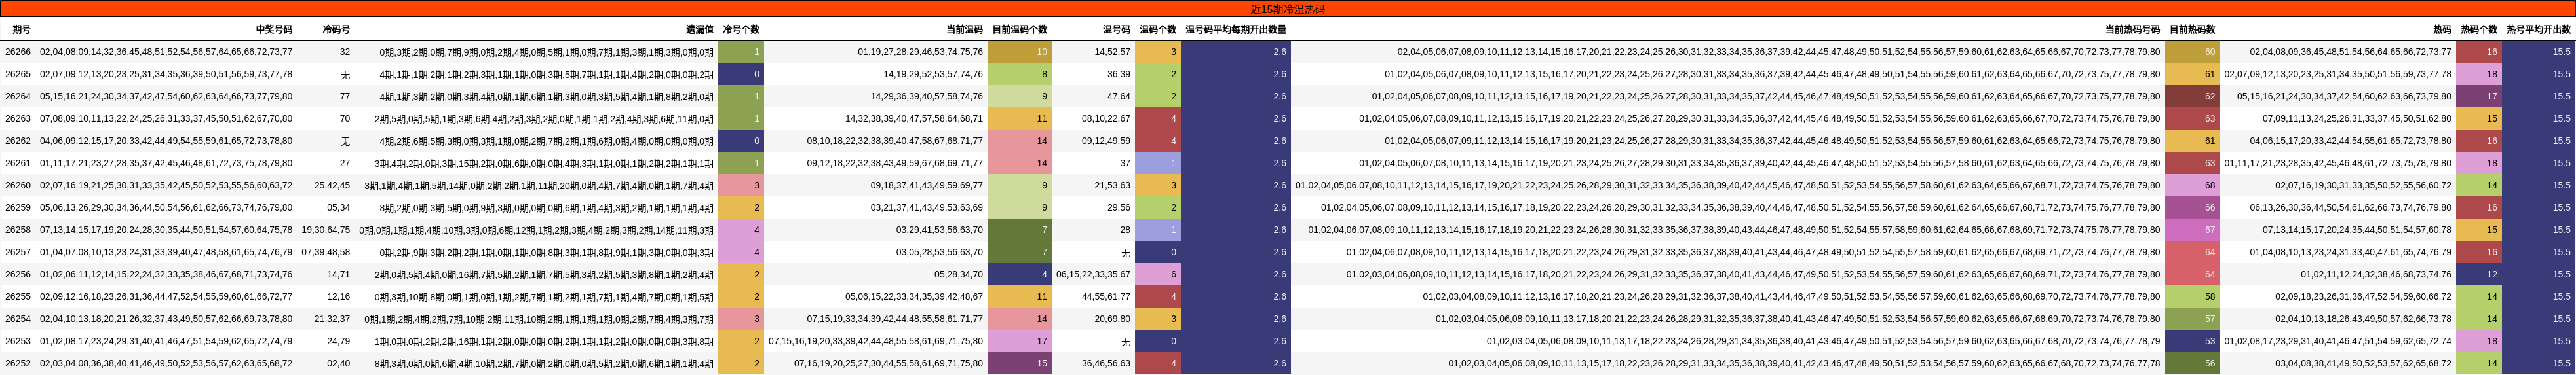Click cold code 25,42,45 in row 26260
The width and height of the screenshot is (2576, 375).
tap(332, 185)
